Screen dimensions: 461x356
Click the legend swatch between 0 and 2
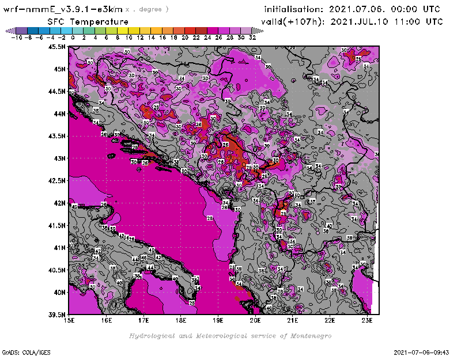click(x=78, y=31)
